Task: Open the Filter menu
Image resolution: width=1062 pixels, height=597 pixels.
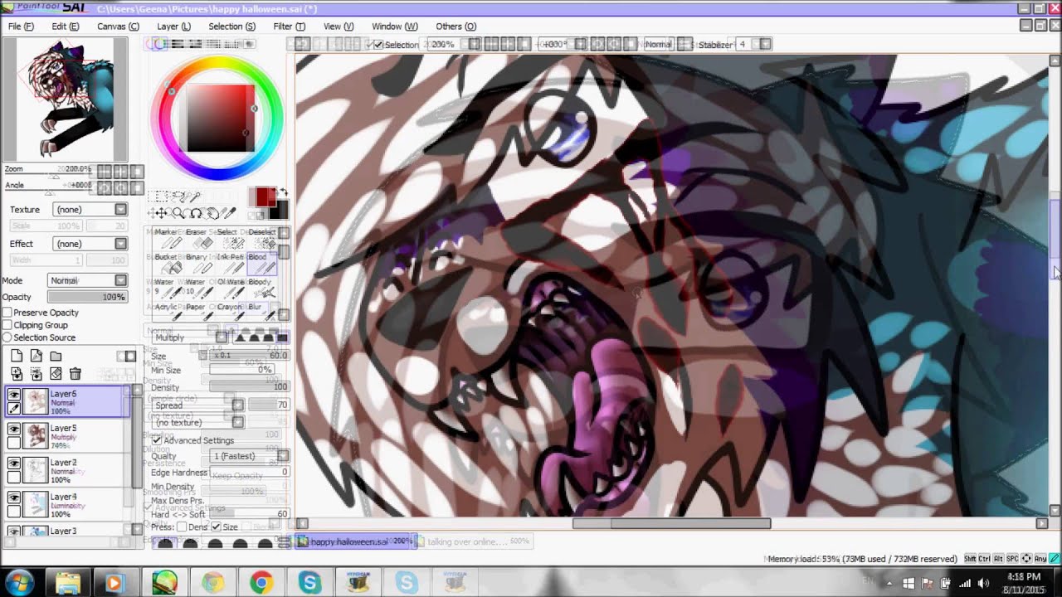Action: click(x=289, y=27)
